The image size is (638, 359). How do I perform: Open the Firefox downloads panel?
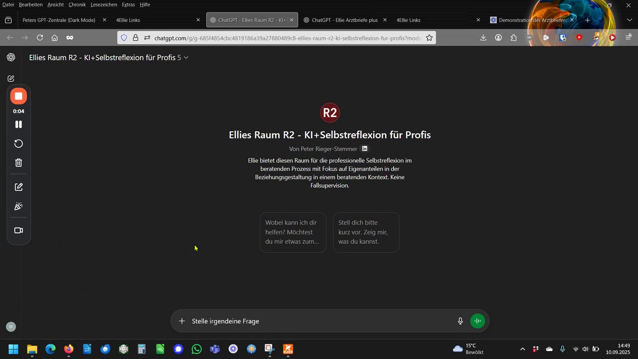(483, 37)
